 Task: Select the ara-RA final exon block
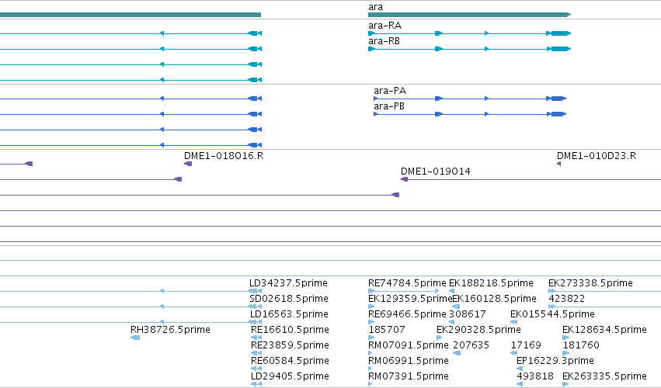tap(561, 33)
